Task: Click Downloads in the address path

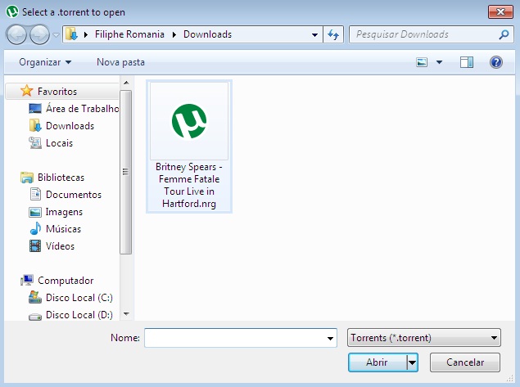Action: pyautogui.click(x=208, y=34)
